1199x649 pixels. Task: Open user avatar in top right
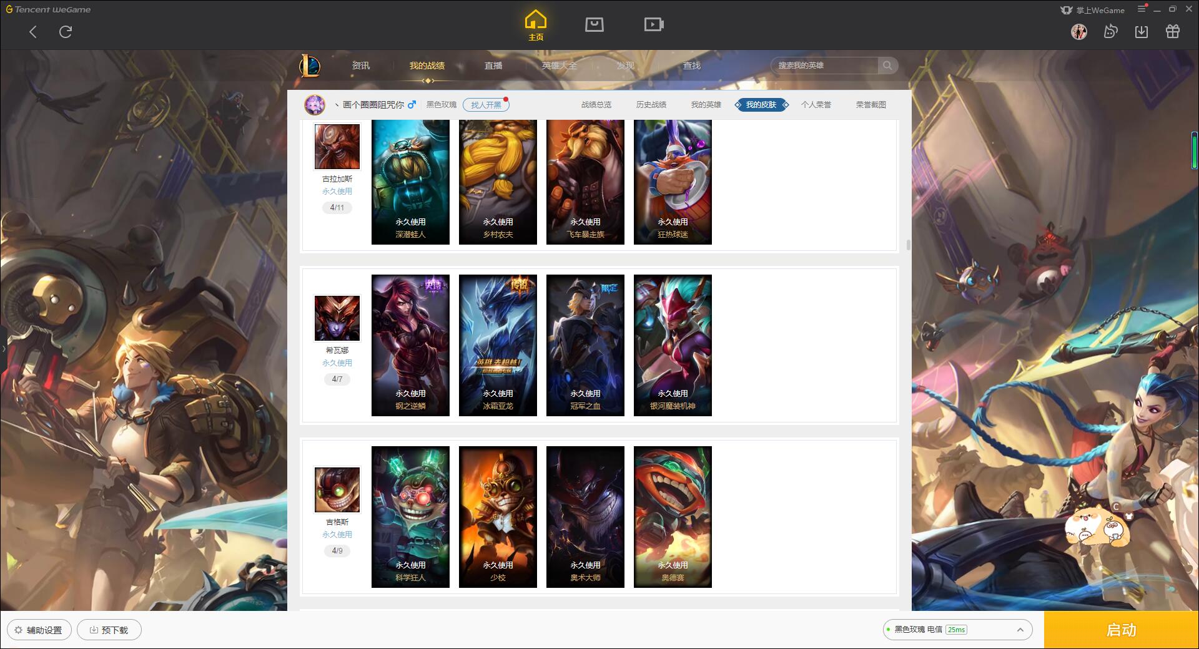(1079, 31)
